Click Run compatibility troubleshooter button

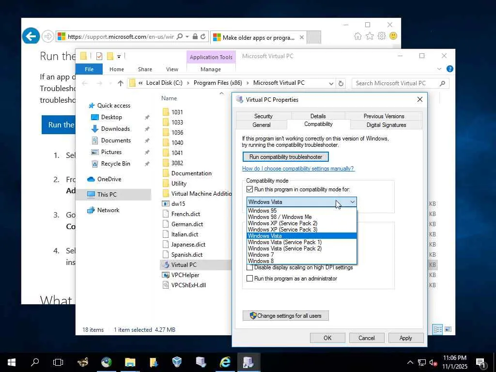286,157
